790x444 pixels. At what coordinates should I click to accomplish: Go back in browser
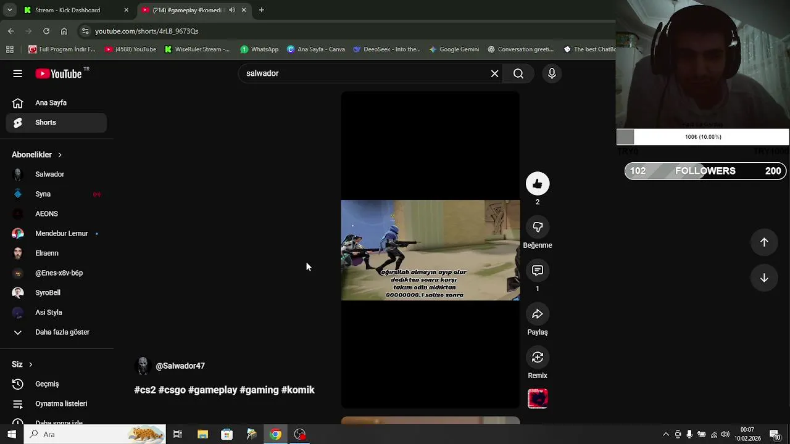(11, 31)
